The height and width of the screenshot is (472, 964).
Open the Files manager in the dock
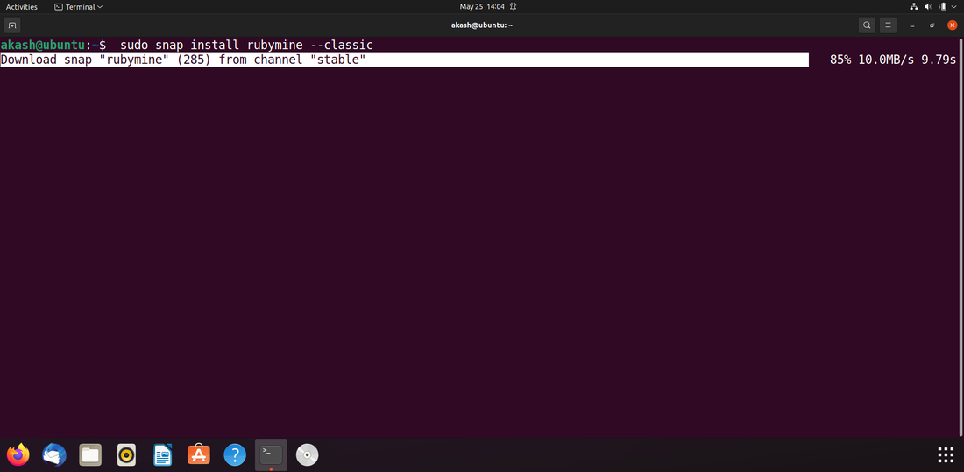[x=90, y=454]
